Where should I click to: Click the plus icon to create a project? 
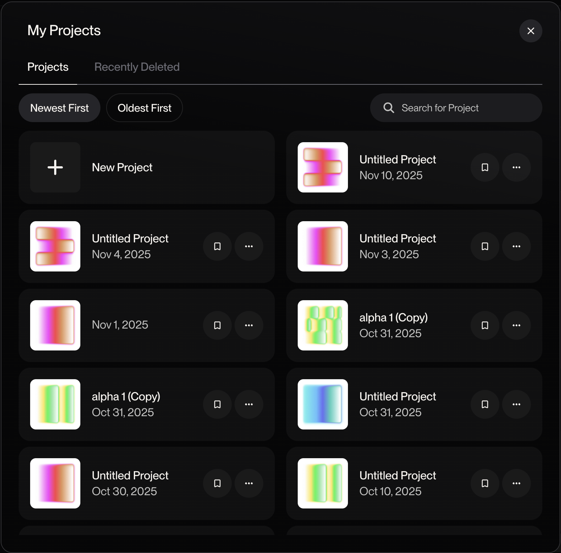55,167
